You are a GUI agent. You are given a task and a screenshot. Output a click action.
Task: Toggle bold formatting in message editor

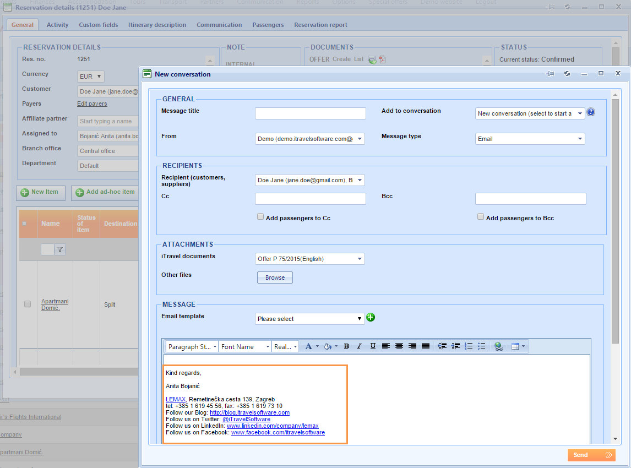click(x=346, y=346)
